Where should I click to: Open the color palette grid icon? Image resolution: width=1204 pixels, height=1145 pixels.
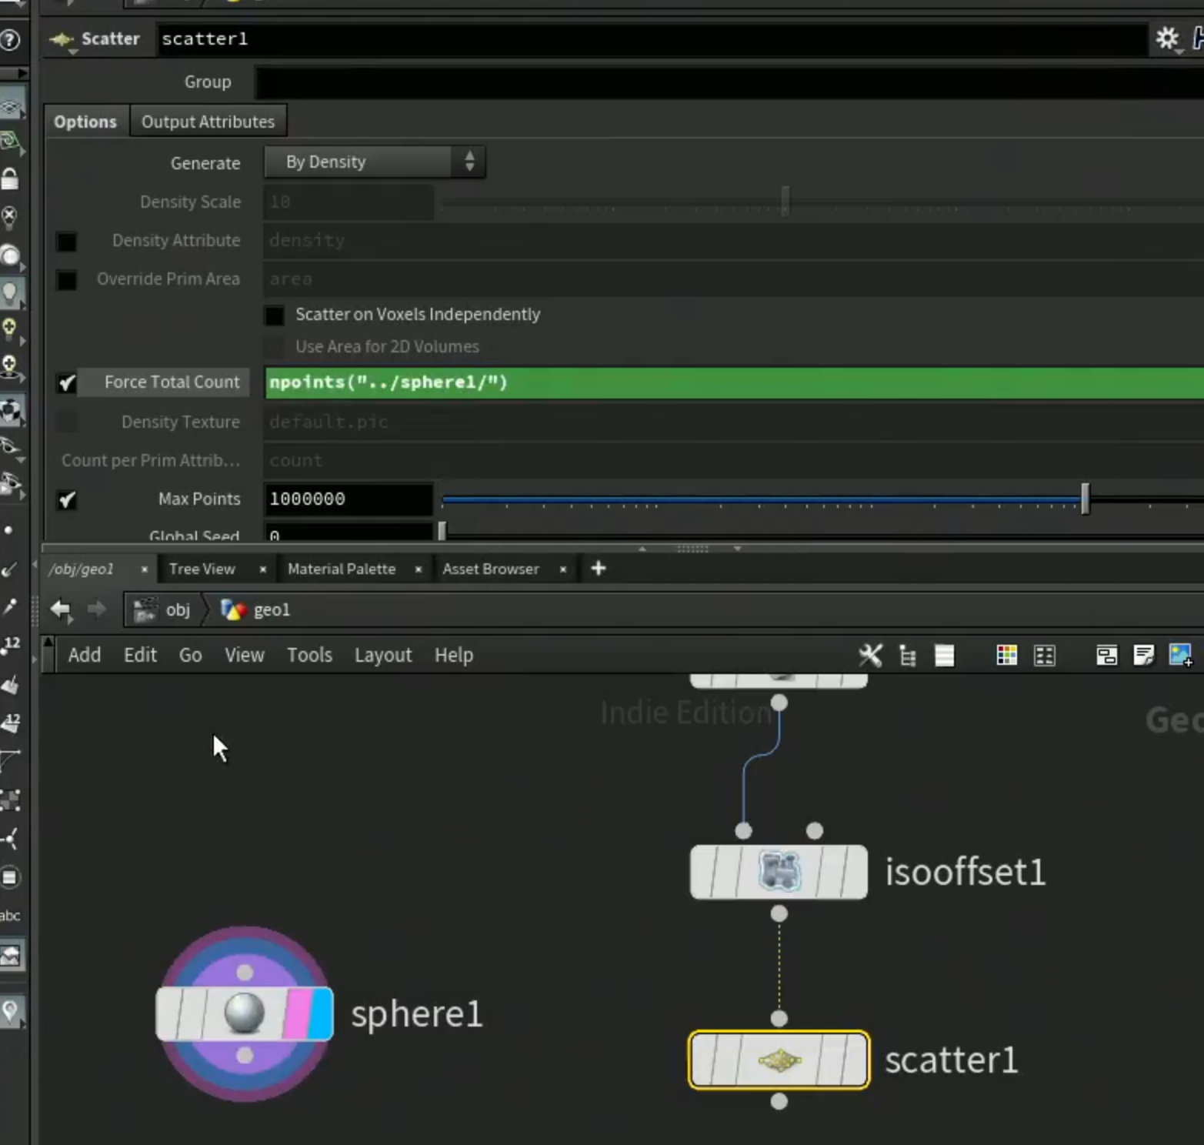tap(1006, 655)
